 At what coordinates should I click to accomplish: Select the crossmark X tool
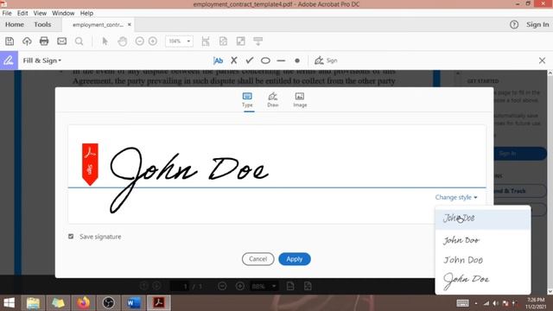click(234, 60)
